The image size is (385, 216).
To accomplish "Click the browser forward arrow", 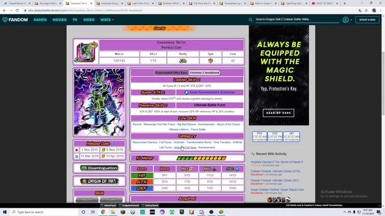I will pyautogui.click(x=11, y=11).
